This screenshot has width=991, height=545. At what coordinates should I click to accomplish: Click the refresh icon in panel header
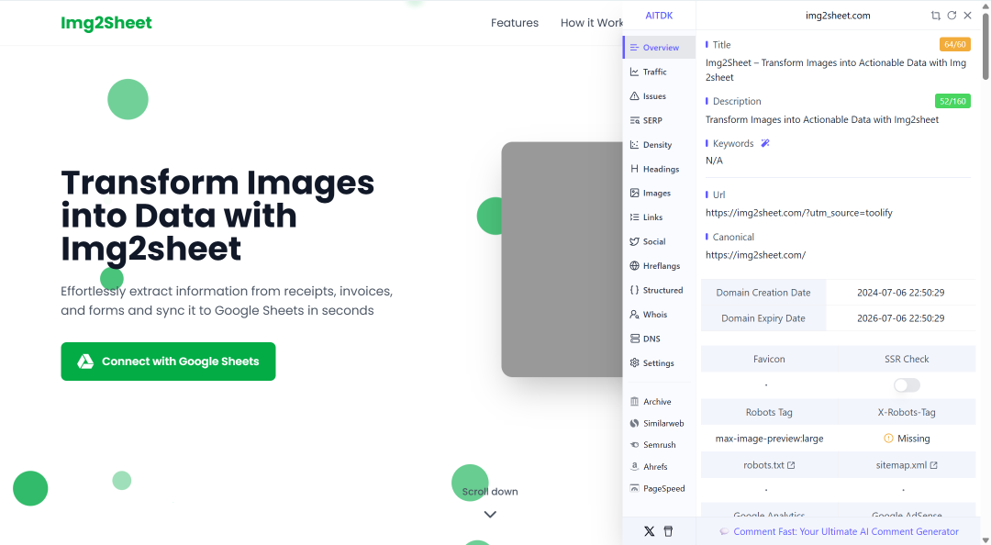952,16
